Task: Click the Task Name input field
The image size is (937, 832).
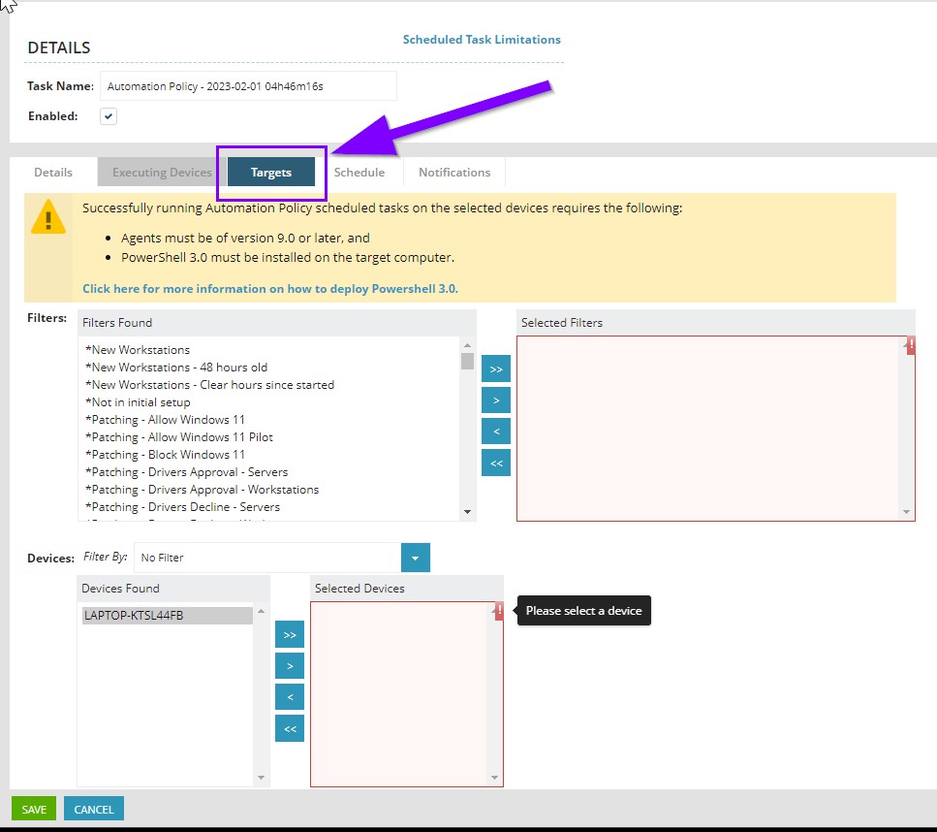Action: pyautogui.click(x=249, y=86)
